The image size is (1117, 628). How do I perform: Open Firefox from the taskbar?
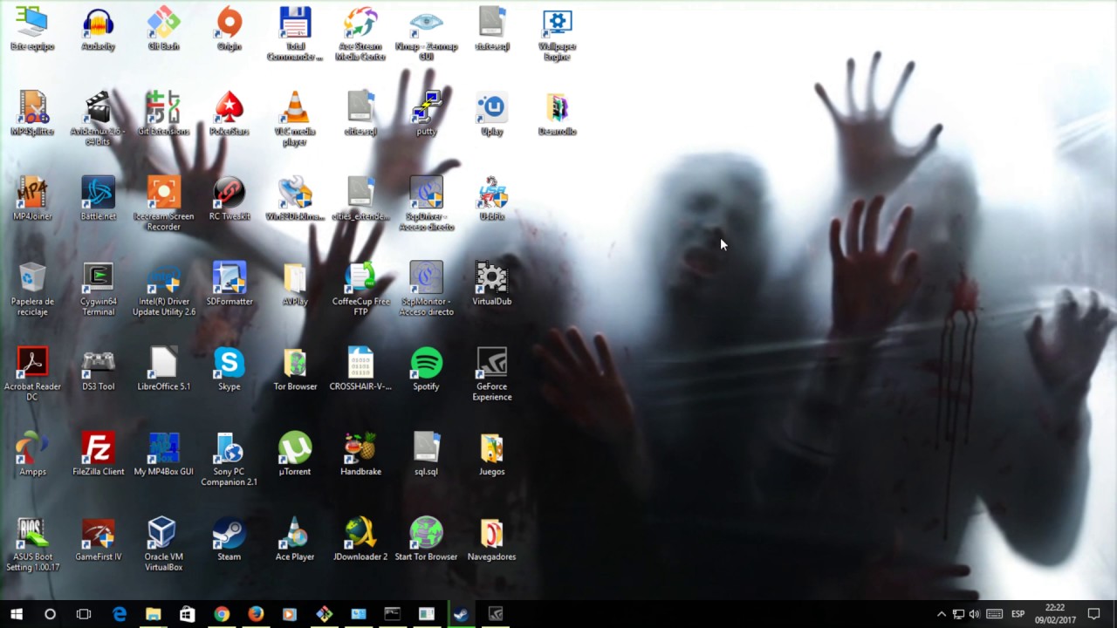click(255, 615)
